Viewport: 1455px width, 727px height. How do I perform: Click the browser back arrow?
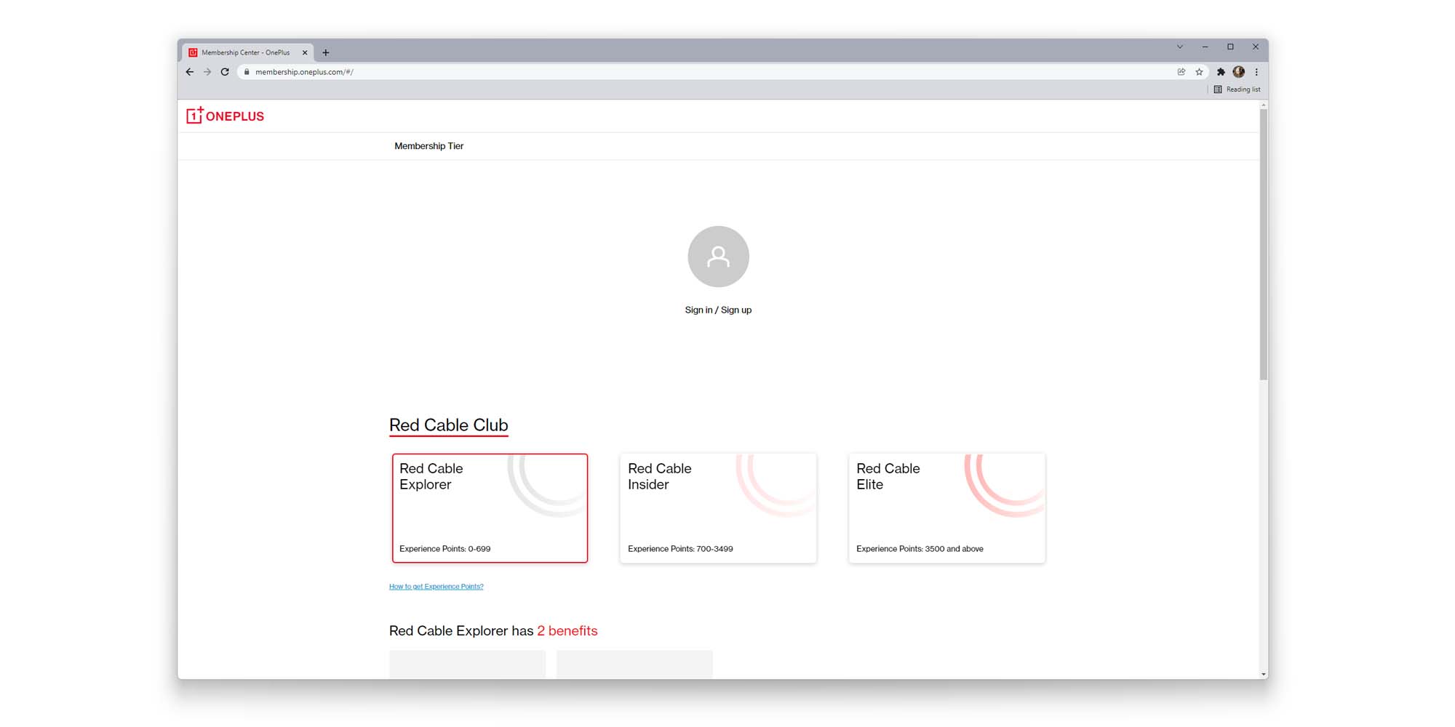click(190, 72)
